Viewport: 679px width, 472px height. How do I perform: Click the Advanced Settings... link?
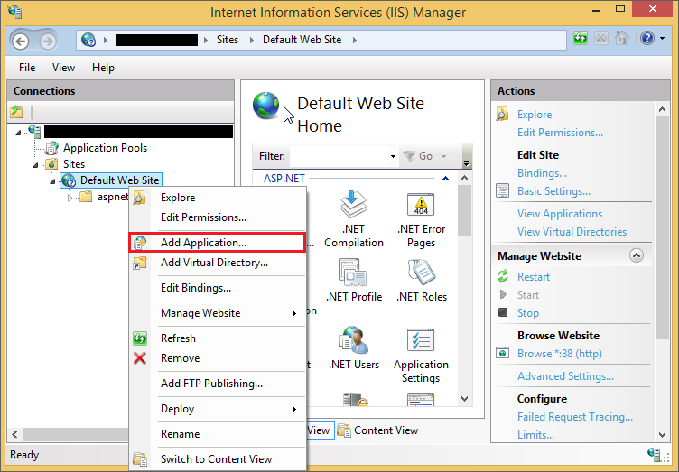pos(565,376)
